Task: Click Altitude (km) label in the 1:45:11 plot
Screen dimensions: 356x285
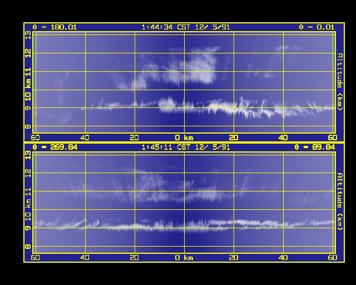Action: (339, 202)
